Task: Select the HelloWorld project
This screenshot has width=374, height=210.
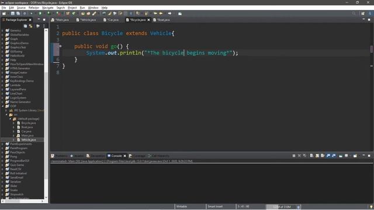Action: pos(17,56)
